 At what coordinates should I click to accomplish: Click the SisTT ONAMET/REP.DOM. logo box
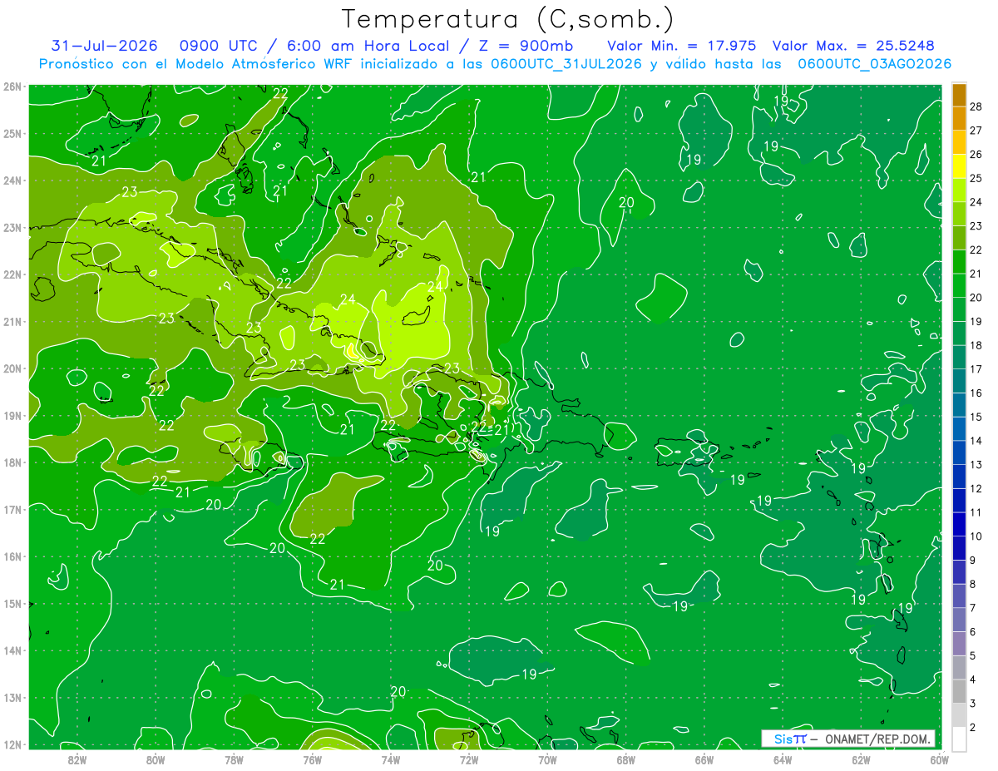(x=848, y=739)
